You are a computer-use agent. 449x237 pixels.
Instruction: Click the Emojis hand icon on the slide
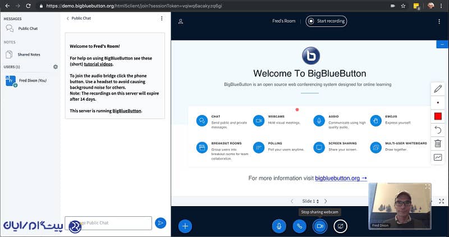tap(375, 121)
